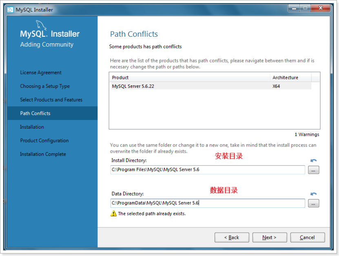Open the Select Products and Features step
339x256 pixels.
(x=51, y=100)
